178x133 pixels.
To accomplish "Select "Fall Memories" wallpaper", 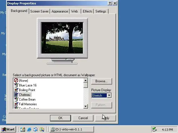I will 28,104.
